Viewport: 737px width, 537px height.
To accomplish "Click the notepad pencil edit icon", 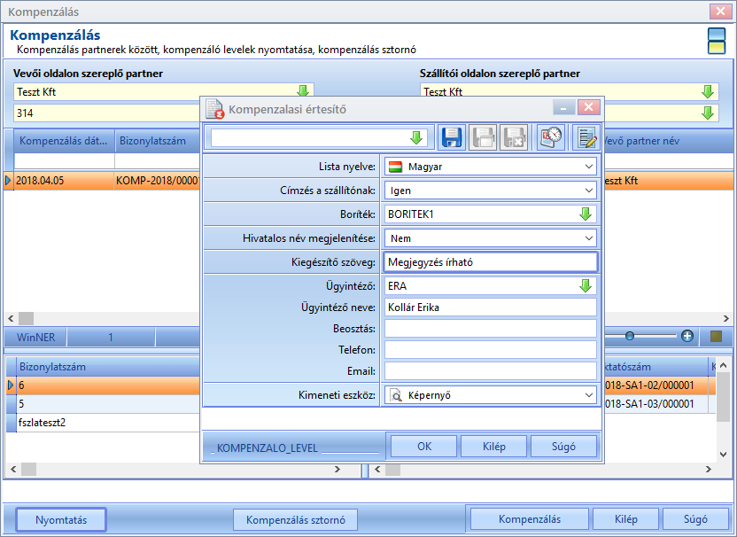I will point(586,137).
